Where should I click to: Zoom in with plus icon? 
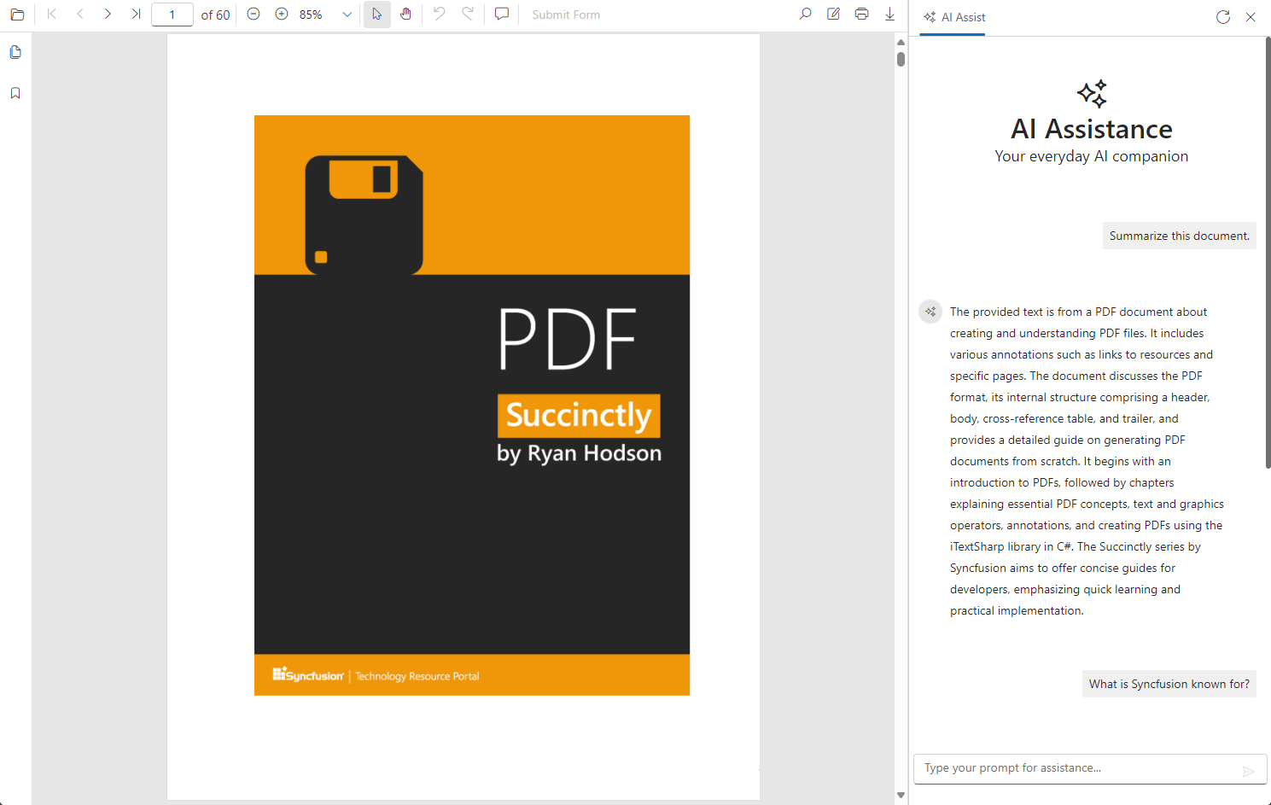click(x=282, y=15)
